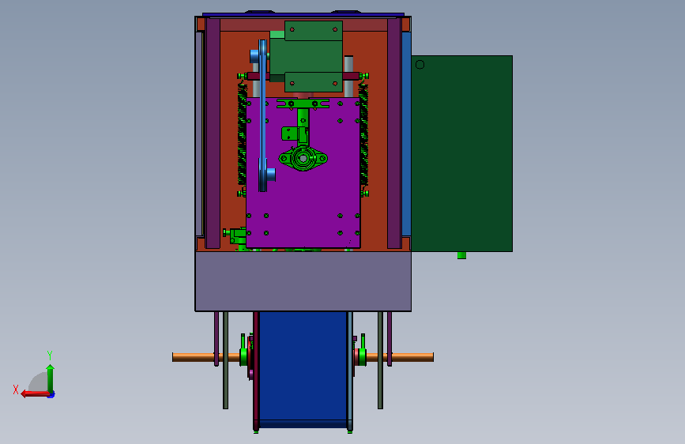Select the right coil spring
Viewport: 685px width, 444px height.
[x=363, y=134]
